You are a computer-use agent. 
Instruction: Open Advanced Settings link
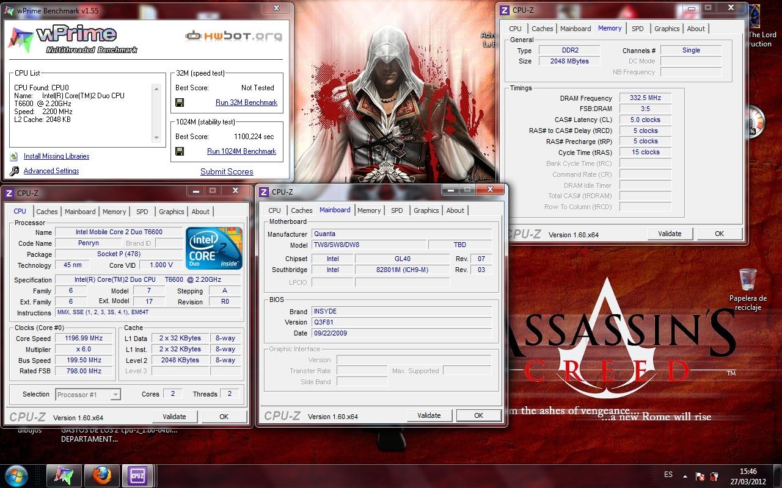51,171
